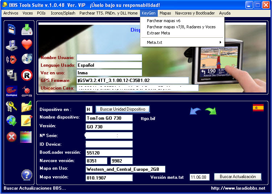
Task: Click Mapa versión field 810.1907
Action: (x=109, y=178)
